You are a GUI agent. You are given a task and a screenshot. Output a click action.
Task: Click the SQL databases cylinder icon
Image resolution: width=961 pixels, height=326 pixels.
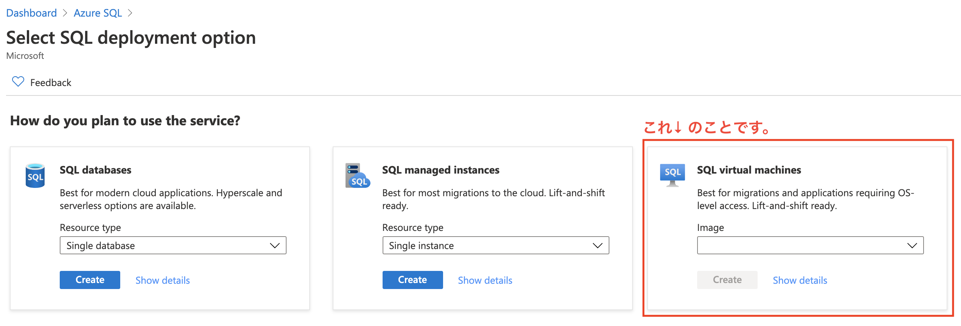(35, 175)
